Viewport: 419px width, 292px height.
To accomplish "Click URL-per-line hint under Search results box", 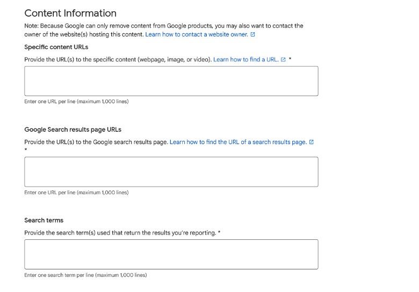I will [x=76, y=193].
